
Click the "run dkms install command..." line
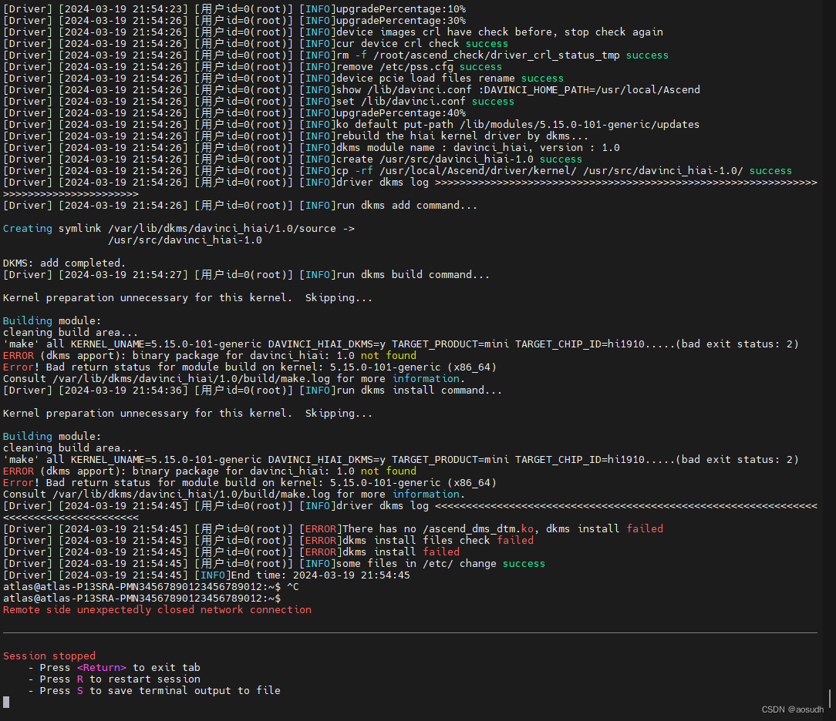pyautogui.click(x=253, y=391)
